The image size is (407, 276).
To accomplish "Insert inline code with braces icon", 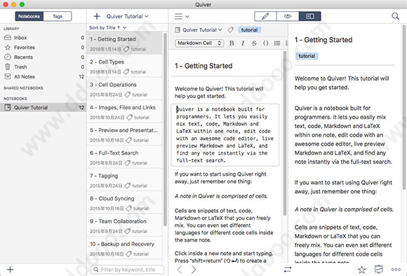I will pos(265,43).
